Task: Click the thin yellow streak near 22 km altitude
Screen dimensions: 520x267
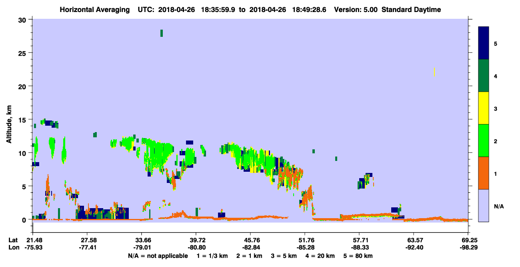Action: pos(434,72)
